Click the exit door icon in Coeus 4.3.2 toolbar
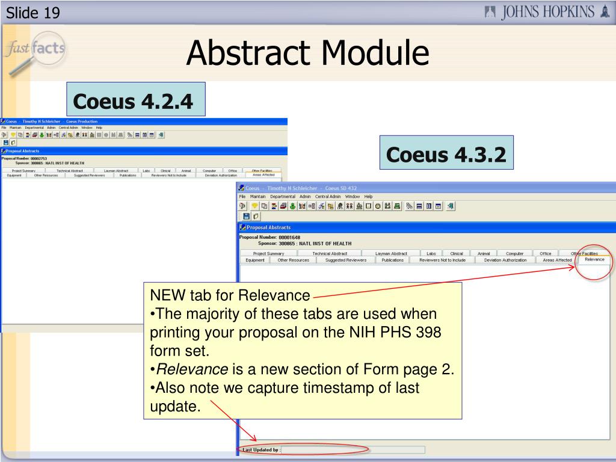This screenshot has height=462, width=616. pyautogui.click(x=451, y=206)
